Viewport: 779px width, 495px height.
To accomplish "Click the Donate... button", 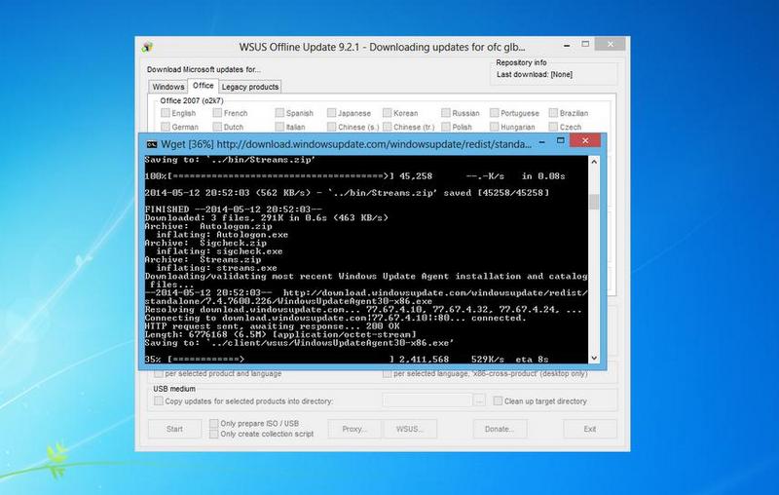I will coord(500,429).
